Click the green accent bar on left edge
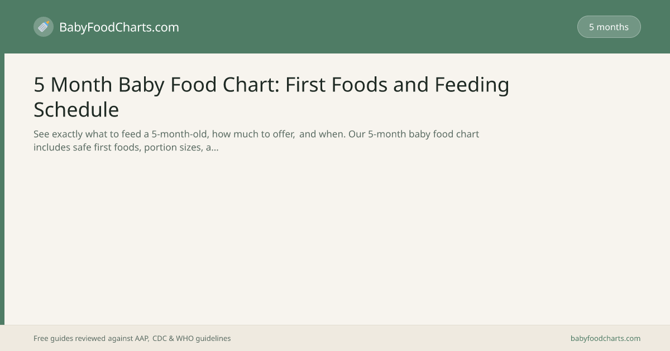This screenshot has height=351, width=670. [x=2, y=189]
